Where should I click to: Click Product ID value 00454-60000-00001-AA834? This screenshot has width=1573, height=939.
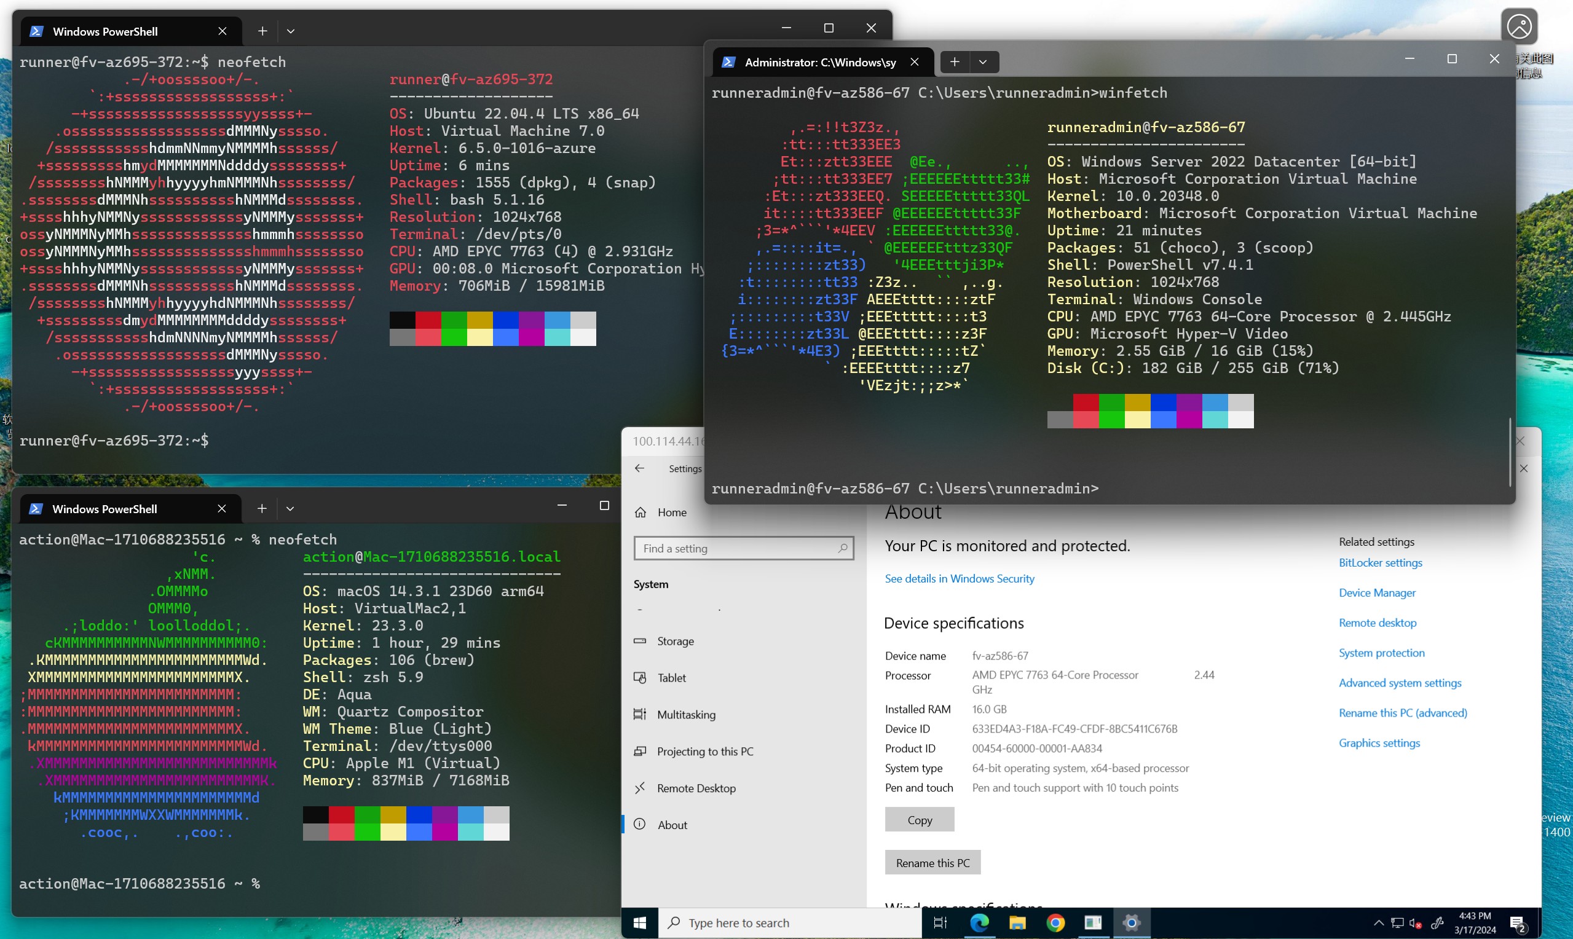tap(1037, 748)
